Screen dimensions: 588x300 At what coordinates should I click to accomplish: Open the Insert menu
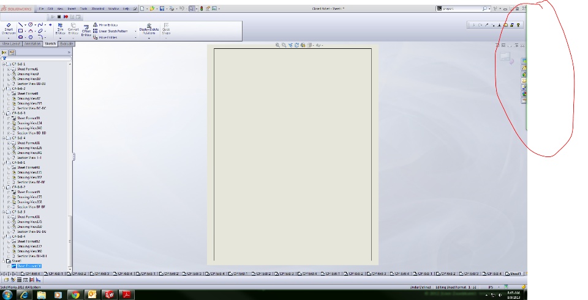pyautogui.click(x=71, y=8)
